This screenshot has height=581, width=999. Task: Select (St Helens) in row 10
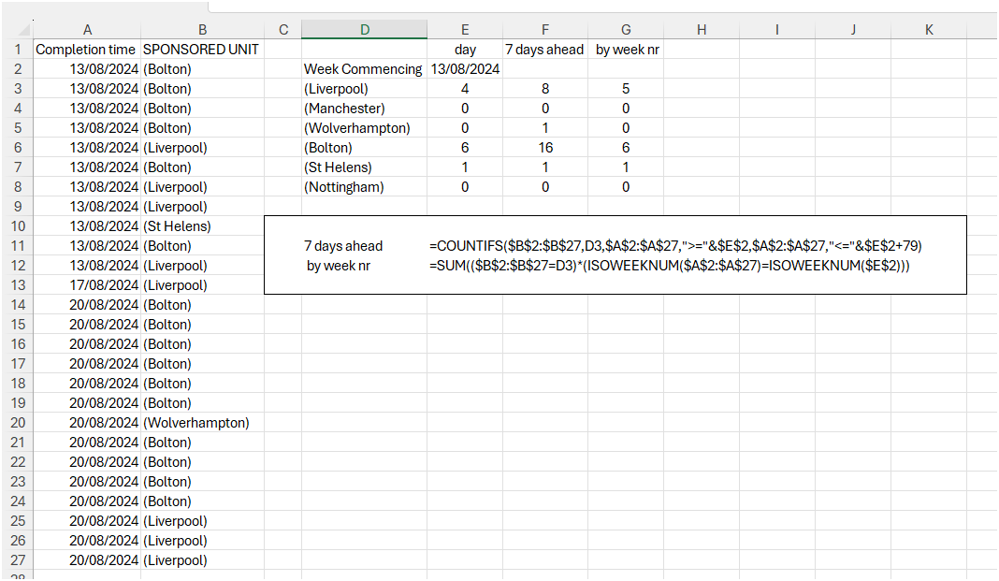pos(203,226)
